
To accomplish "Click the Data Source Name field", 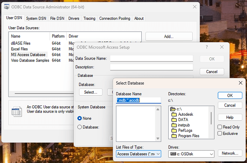I will (x=151, y=58).
